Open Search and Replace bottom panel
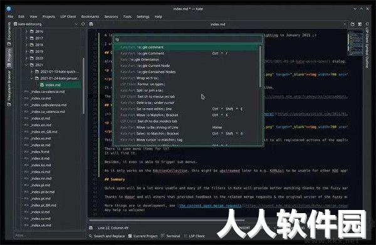This screenshot has height=245, width=376. pos(107,236)
